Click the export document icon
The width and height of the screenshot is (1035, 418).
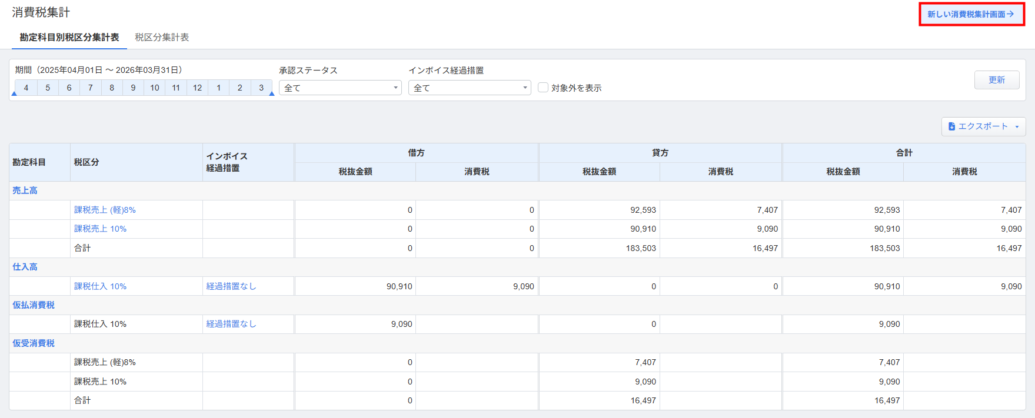[x=951, y=126]
